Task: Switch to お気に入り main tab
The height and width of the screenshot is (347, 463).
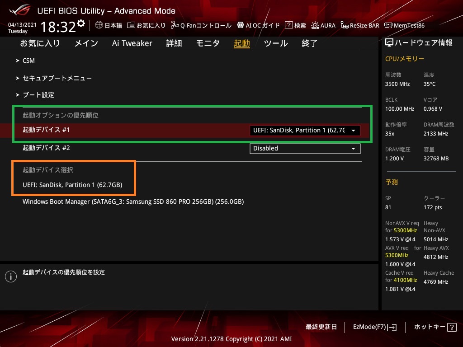Action: [x=40, y=43]
